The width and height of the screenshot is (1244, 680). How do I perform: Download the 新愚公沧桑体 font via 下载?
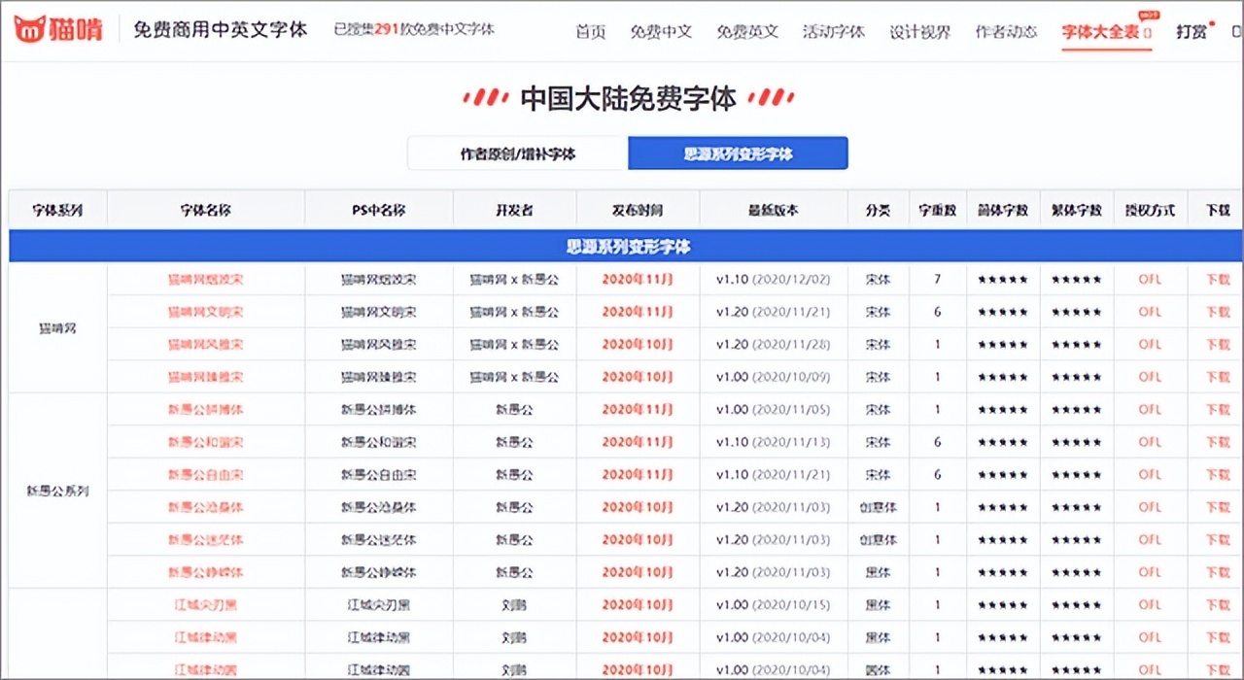[1218, 507]
